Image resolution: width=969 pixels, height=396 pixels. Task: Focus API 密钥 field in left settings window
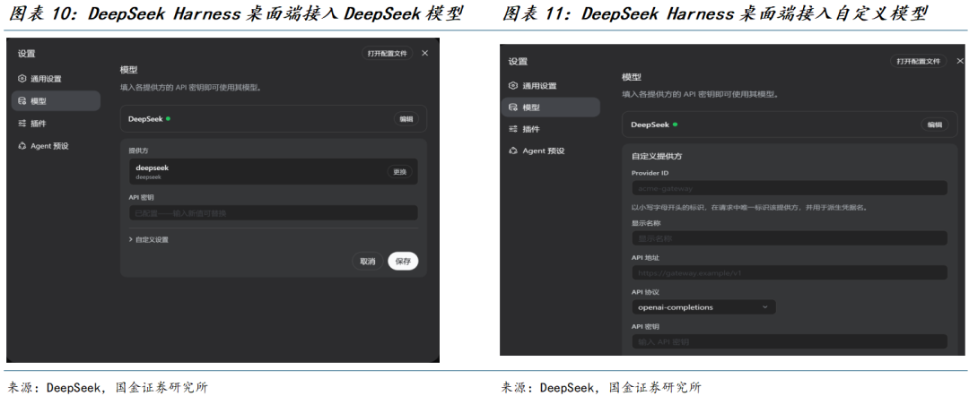click(x=273, y=213)
